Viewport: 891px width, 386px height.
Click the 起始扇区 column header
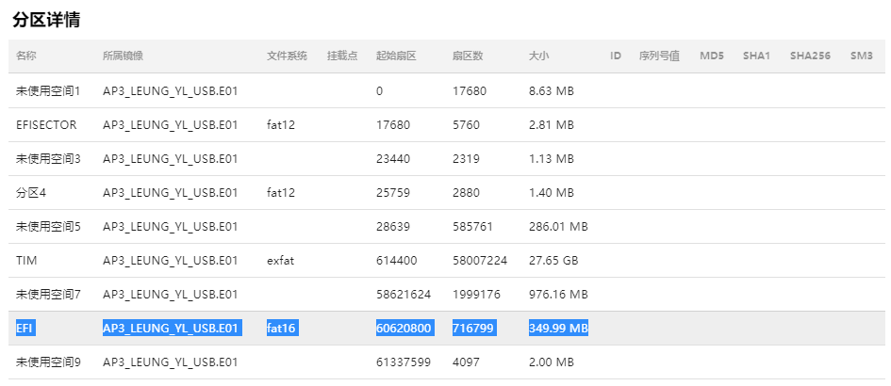[396, 56]
